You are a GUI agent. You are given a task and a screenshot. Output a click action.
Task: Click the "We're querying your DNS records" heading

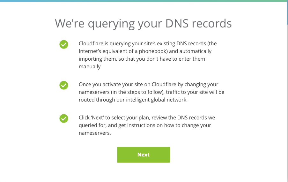143,24
